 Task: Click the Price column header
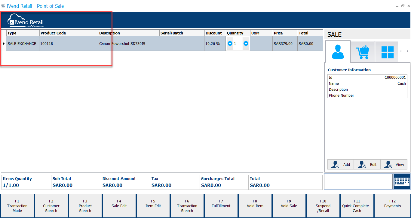coord(285,33)
